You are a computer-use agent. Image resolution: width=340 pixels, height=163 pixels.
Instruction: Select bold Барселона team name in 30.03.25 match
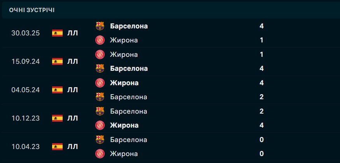tap(129, 26)
